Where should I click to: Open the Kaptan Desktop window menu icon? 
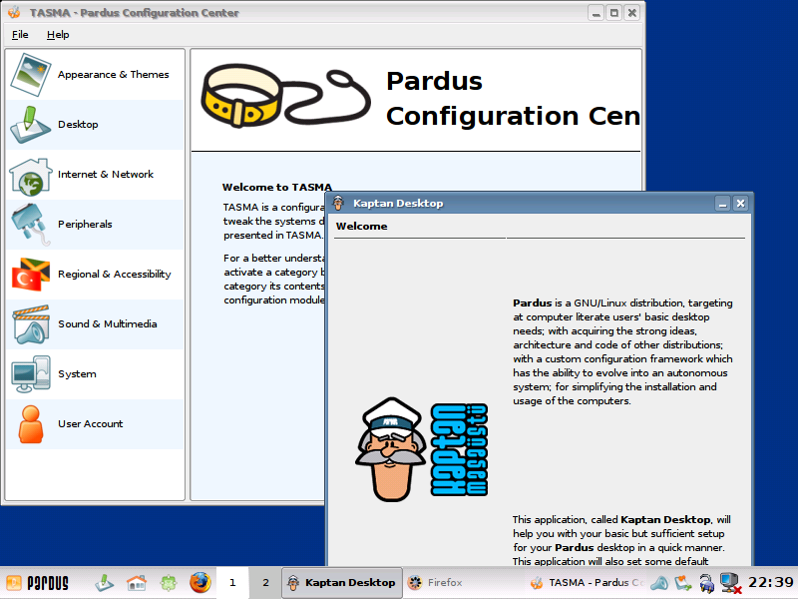click(x=338, y=203)
